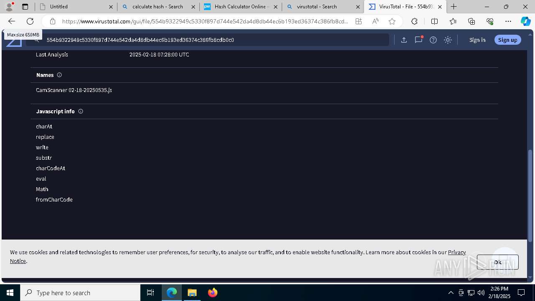Click the Sign in link
Screen dimensions: 535x301
tap(477, 40)
